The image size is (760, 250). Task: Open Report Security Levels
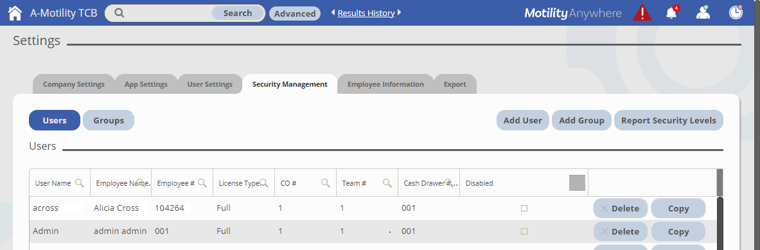(x=668, y=120)
